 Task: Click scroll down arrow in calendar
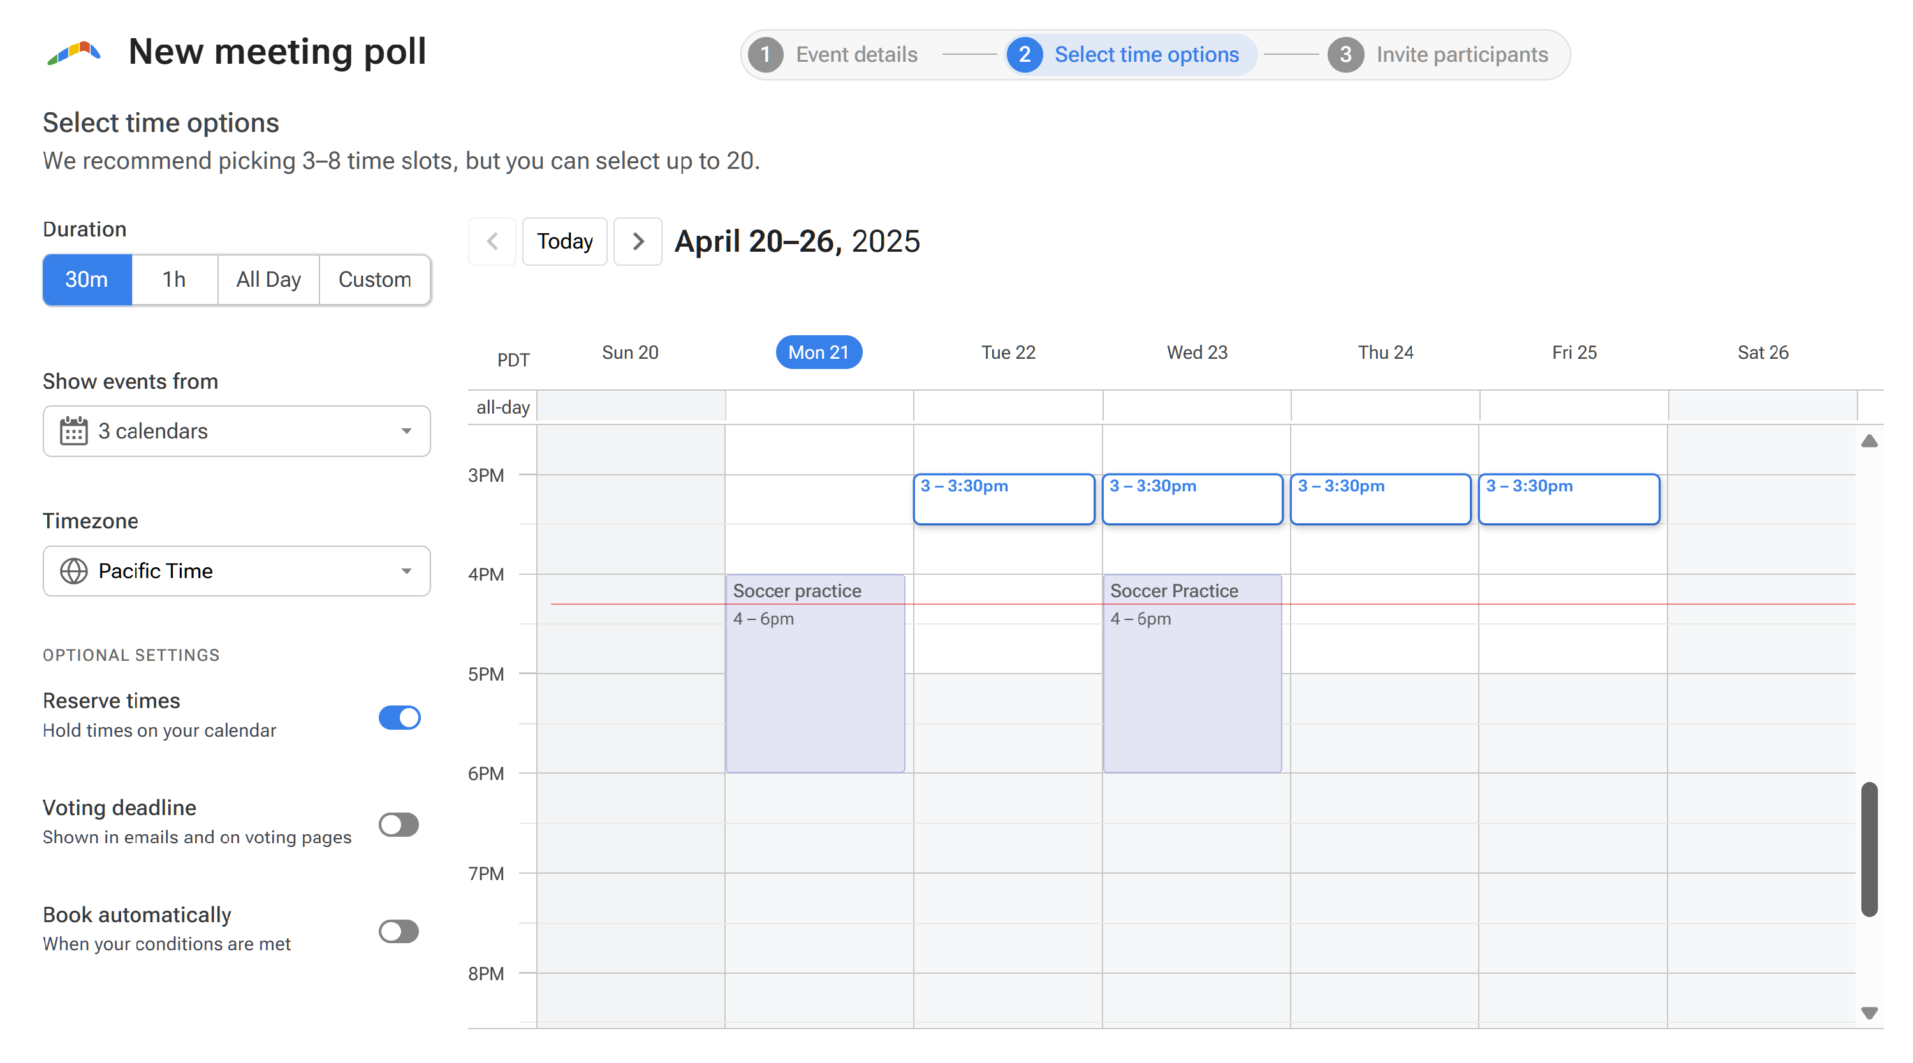coord(1869,1013)
